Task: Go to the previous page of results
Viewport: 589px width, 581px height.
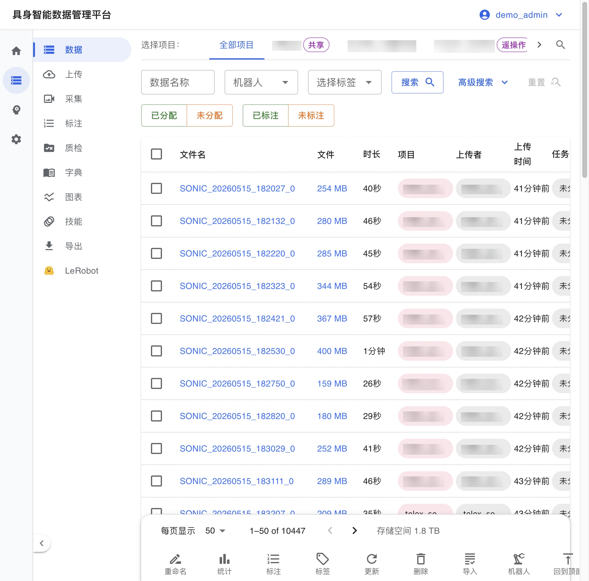Action: (330, 531)
